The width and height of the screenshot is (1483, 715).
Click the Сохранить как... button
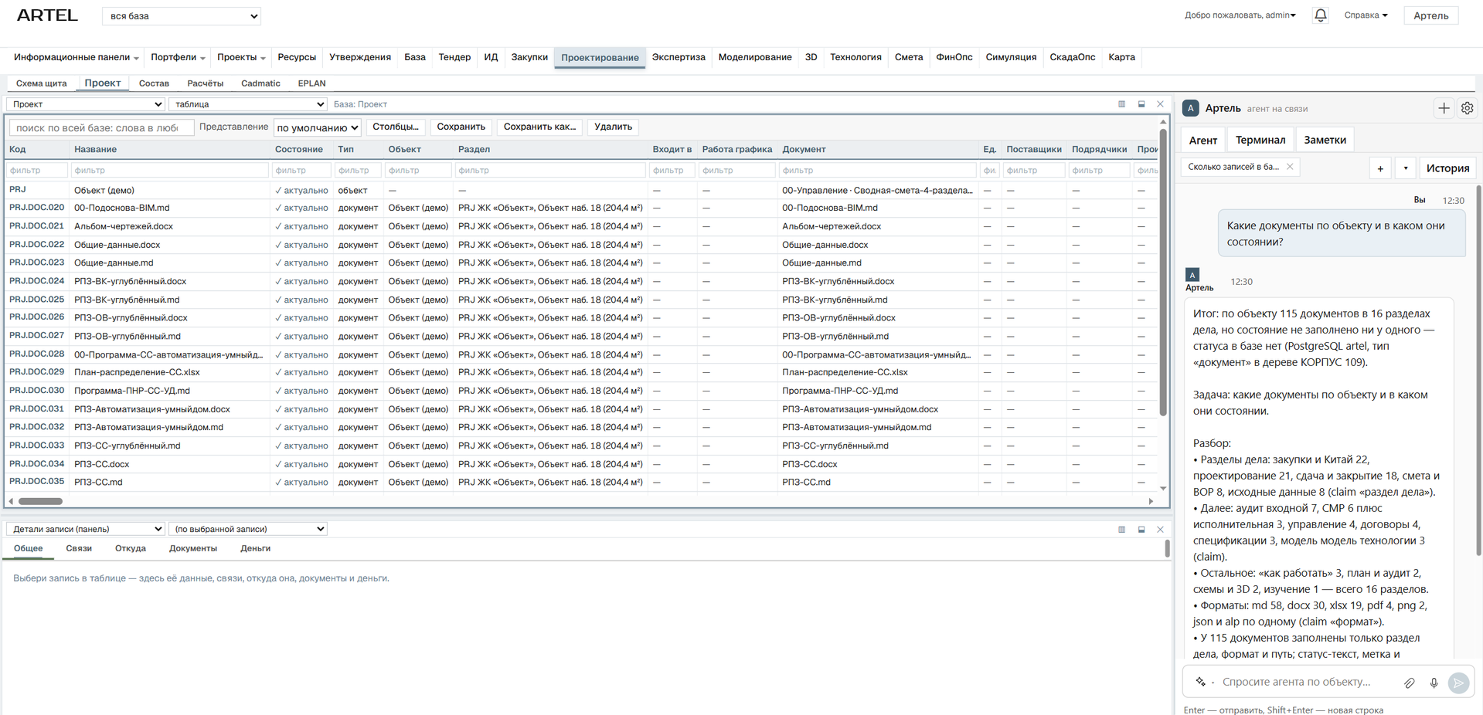pyautogui.click(x=539, y=127)
